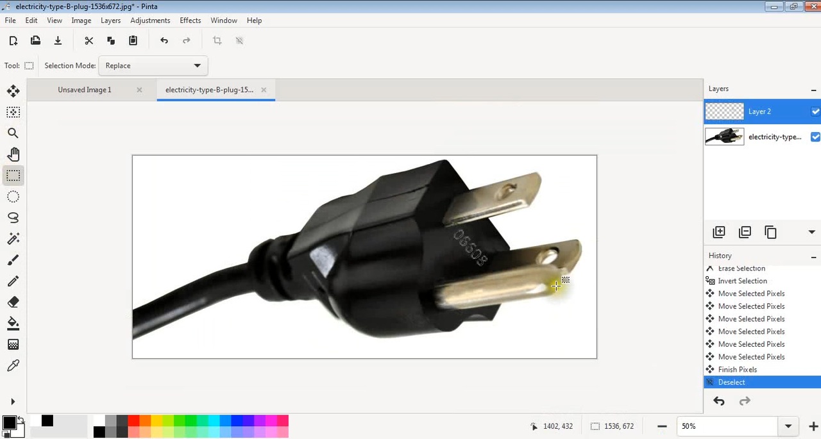Screen dimensions: 821x439
Task: Open the layers panel extra options arrow
Action: 811,232
